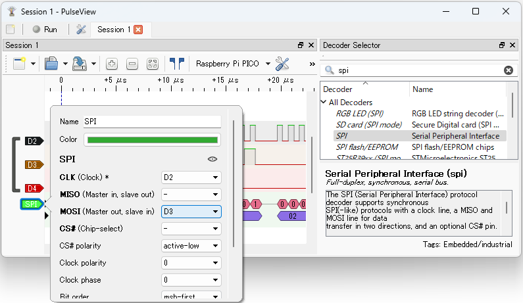Sort by the Decoder column header

364,89
